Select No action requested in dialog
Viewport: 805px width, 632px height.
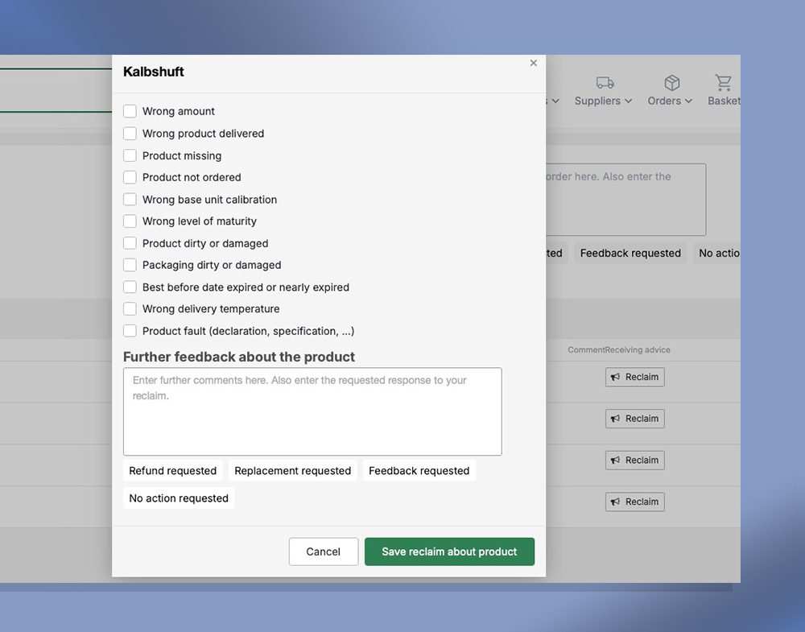tap(179, 498)
